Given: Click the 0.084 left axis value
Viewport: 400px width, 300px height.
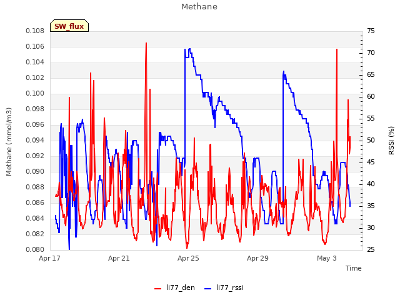Looking at the screenshot, I should 35,218.
